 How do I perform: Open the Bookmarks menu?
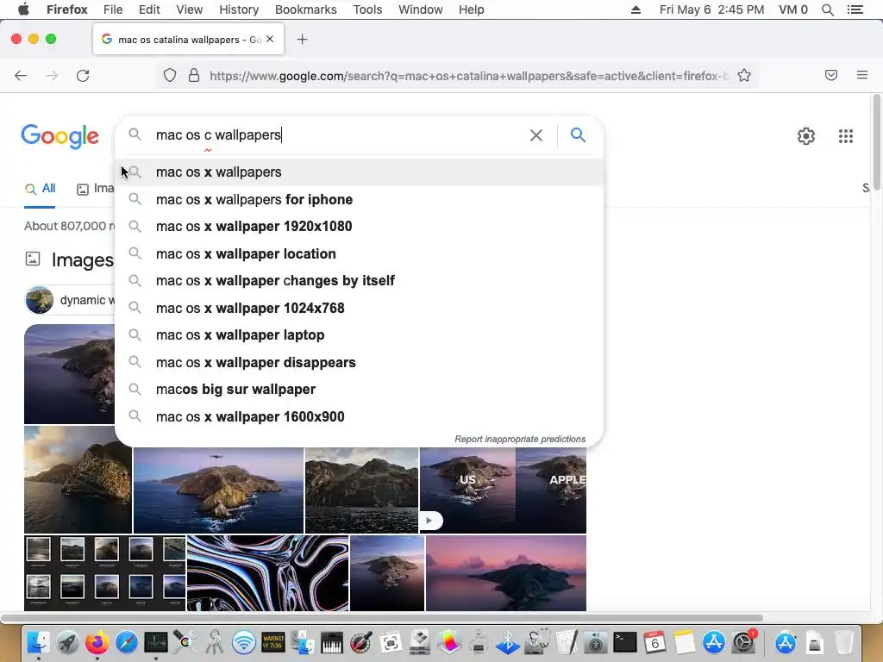(x=306, y=9)
